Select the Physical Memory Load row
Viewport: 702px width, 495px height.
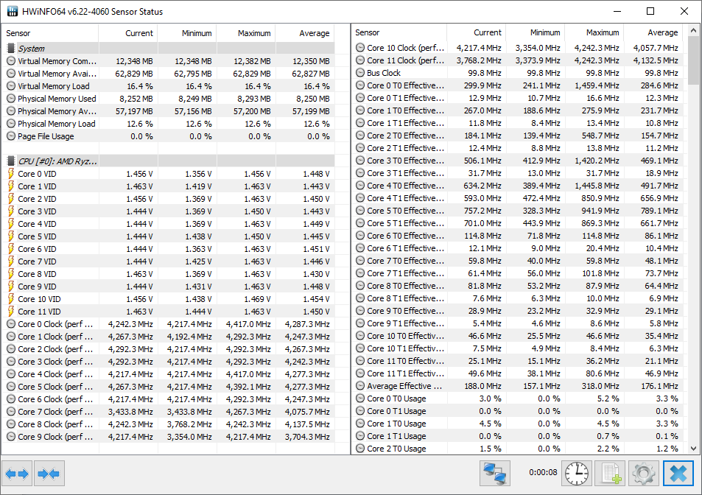(168, 124)
